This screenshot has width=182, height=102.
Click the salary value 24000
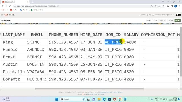(130, 42)
